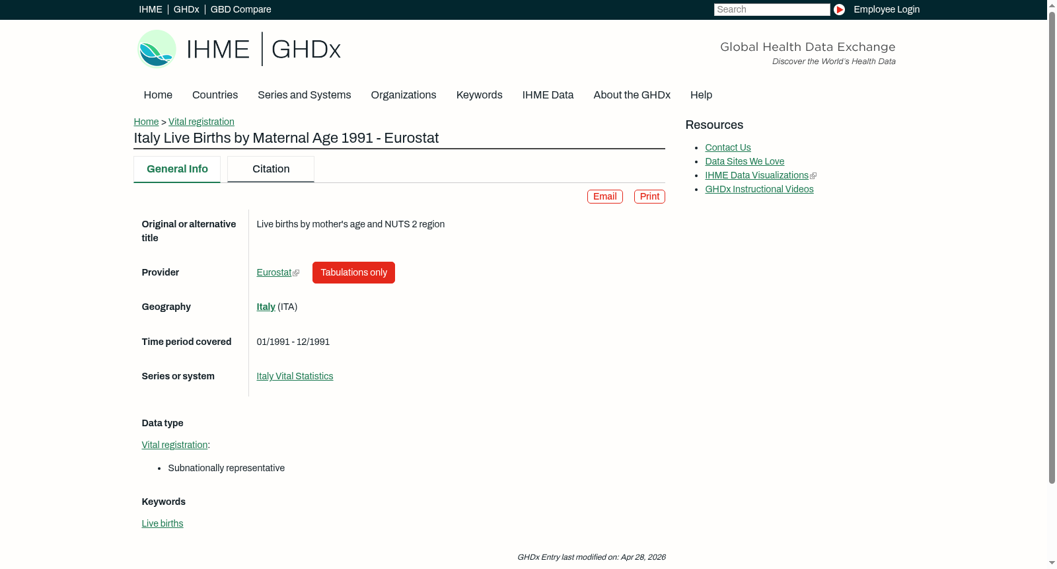Click 'Subnationally representative' list item
1057x569 pixels.
pyautogui.click(x=226, y=469)
